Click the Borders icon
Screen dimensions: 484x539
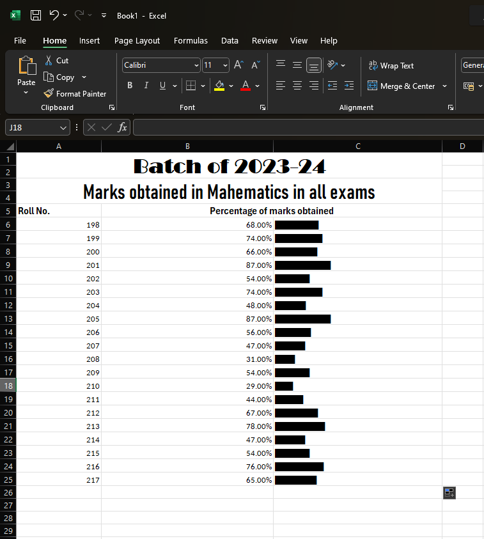tap(191, 85)
